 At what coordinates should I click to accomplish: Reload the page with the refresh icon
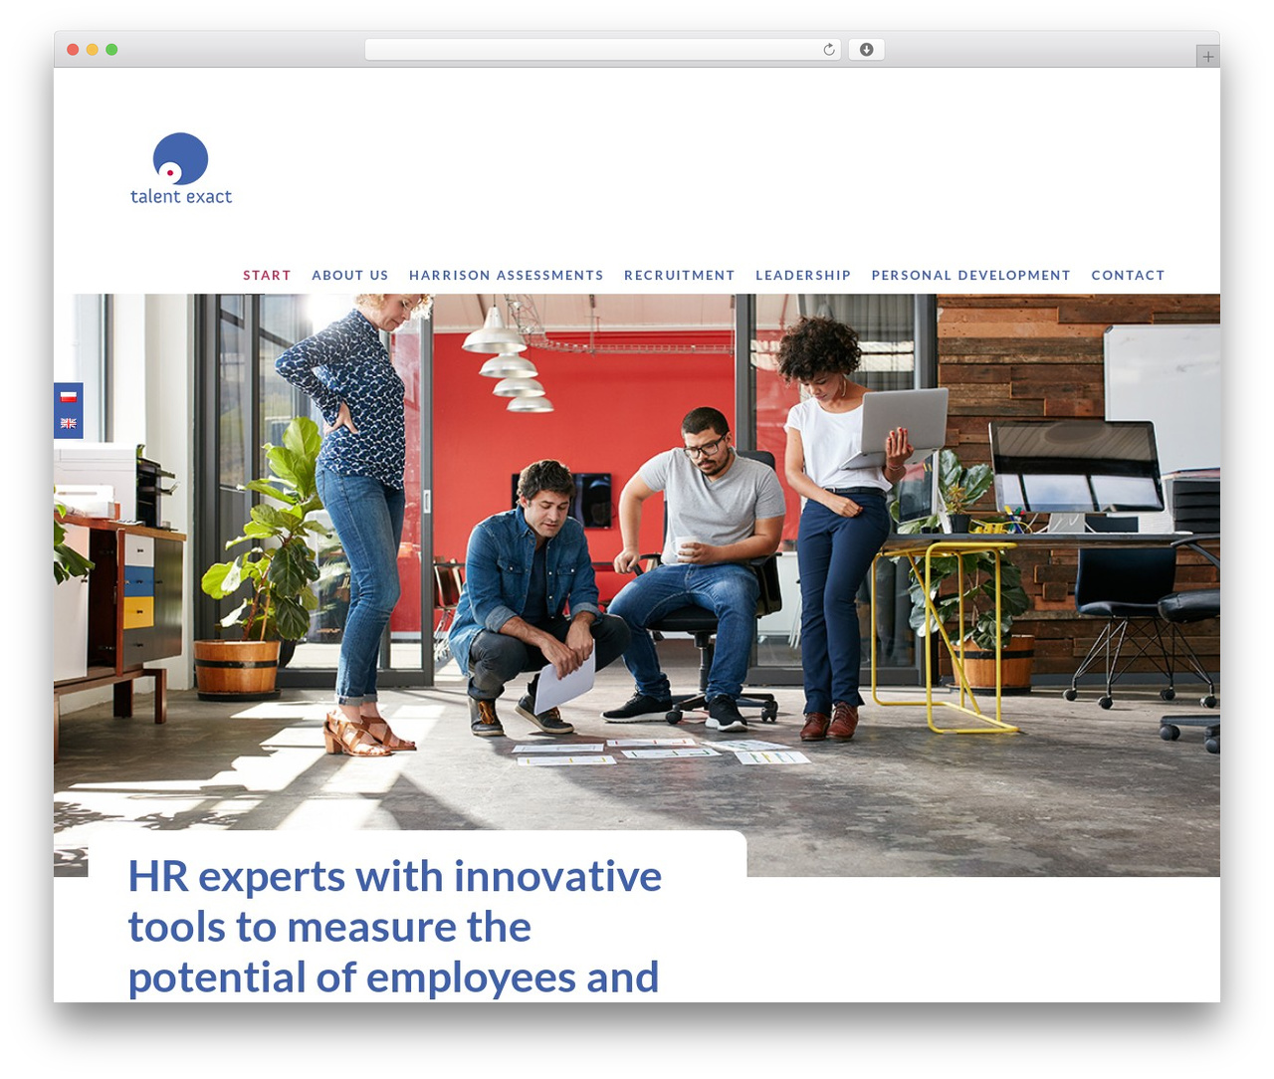coord(828,50)
